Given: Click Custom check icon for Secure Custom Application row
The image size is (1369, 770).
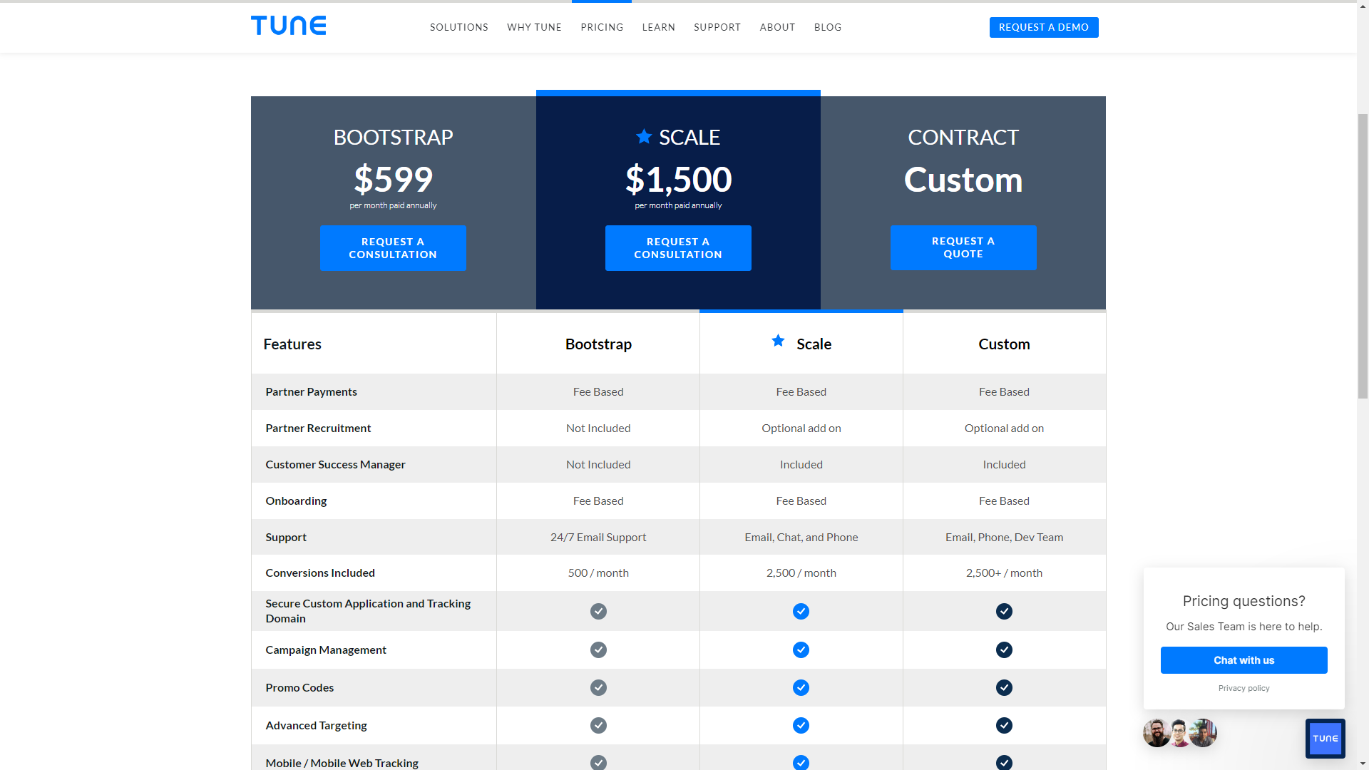Looking at the screenshot, I should pyautogui.click(x=1004, y=611).
